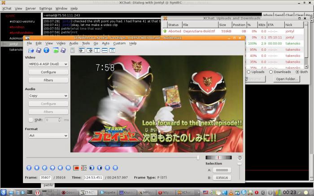Select the Uploads radio button in XChat transfers
Viewport: 314px width, 196px height.
pos(249,72)
